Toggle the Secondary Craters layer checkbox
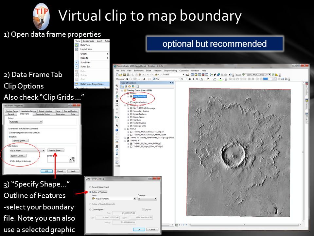The image size is (314, 236). click(x=131, y=111)
